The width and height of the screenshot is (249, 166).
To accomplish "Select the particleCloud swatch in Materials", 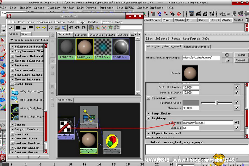I will (103, 49).
